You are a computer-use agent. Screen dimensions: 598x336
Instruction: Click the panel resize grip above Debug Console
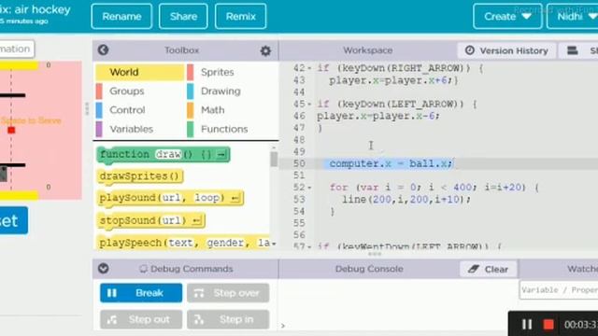tap(374, 254)
